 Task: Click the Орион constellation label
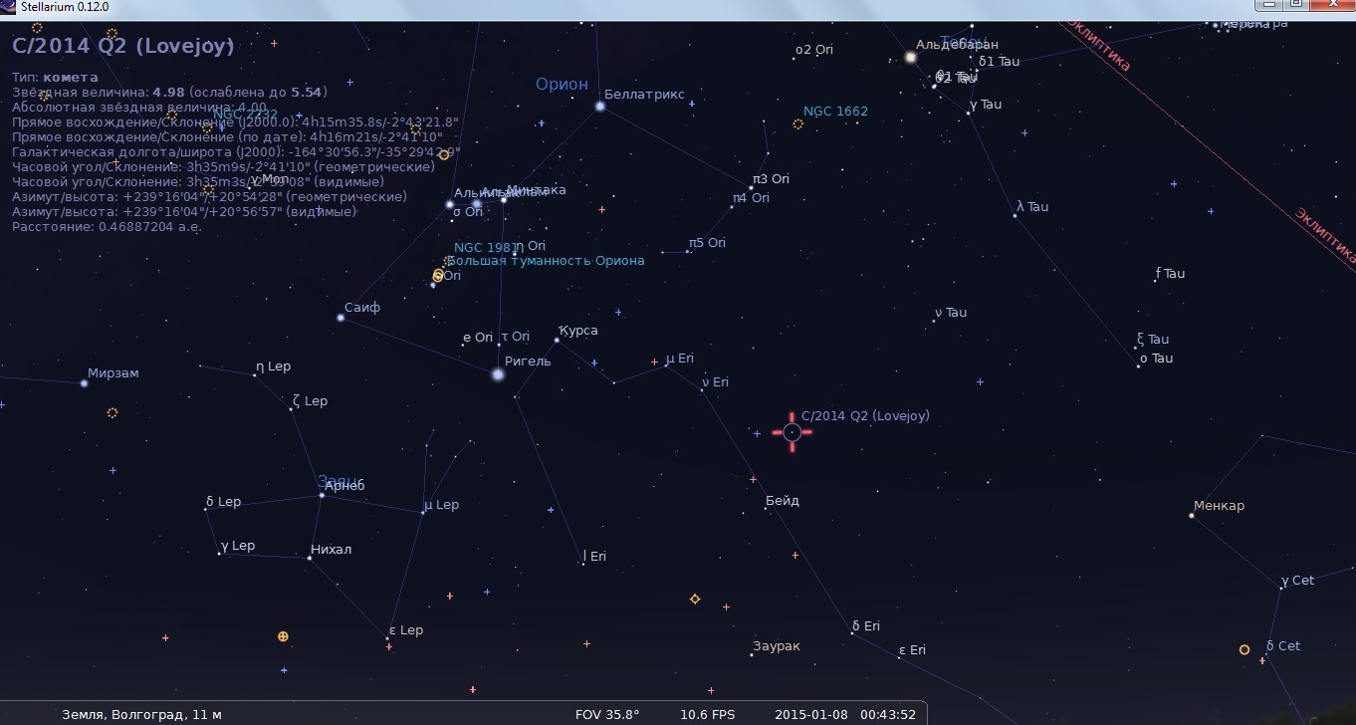562,85
